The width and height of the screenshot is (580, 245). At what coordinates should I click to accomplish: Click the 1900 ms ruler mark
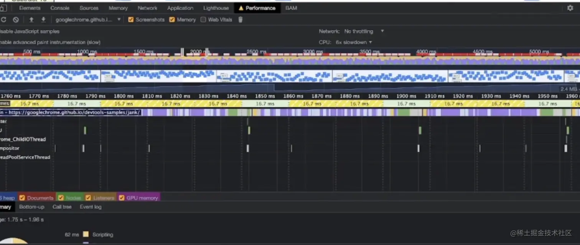pos(406,96)
